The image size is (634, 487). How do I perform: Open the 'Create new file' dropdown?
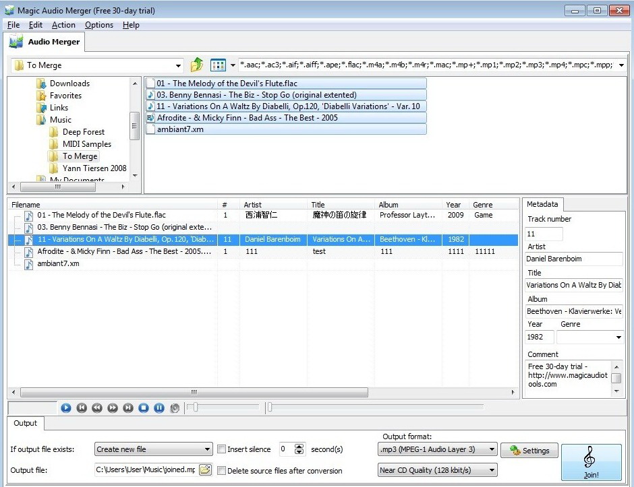click(x=207, y=449)
